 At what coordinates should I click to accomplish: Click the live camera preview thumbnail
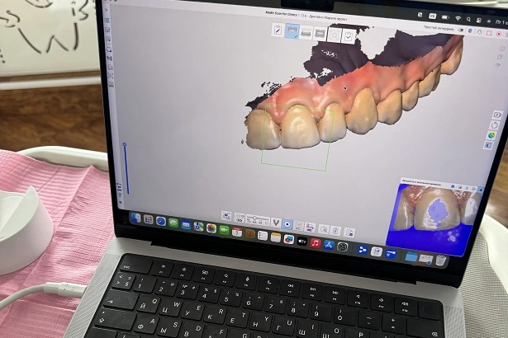[x=435, y=216]
